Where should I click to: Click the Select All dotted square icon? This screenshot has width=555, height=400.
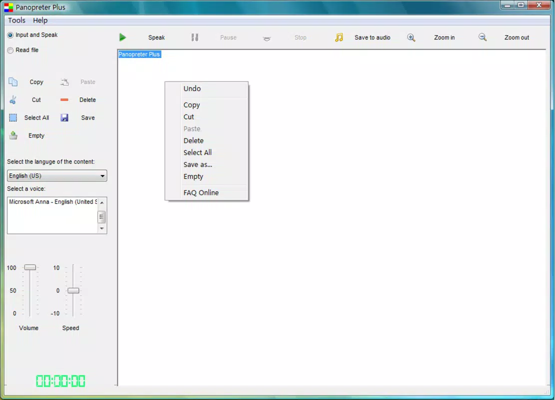[13, 117]
